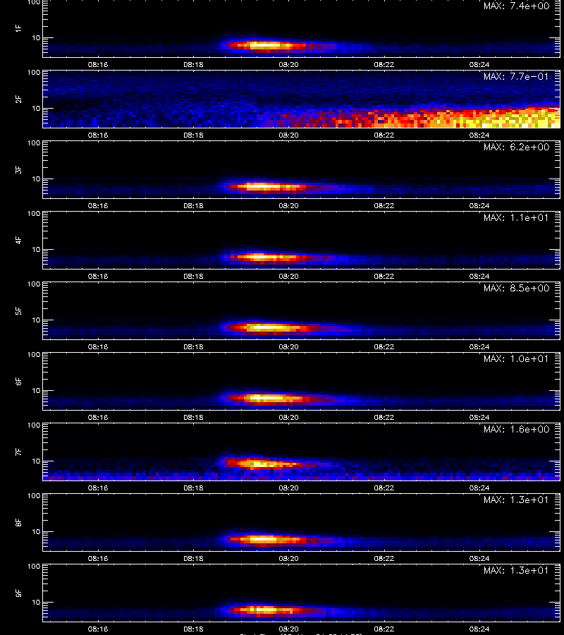Click the 08:24 tick label under panel 7F
Viewport: 564px width, 635px height.
click(479, 488)
